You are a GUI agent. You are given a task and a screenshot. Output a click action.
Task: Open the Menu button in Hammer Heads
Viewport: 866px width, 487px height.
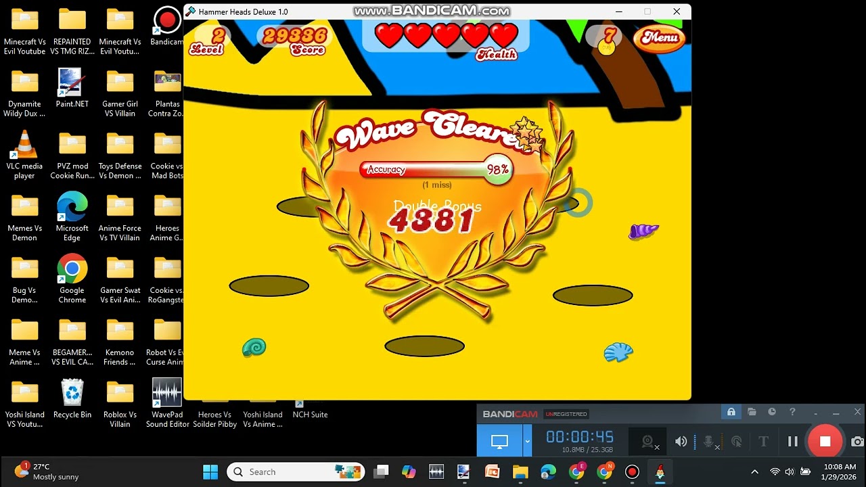click(660, 38)
